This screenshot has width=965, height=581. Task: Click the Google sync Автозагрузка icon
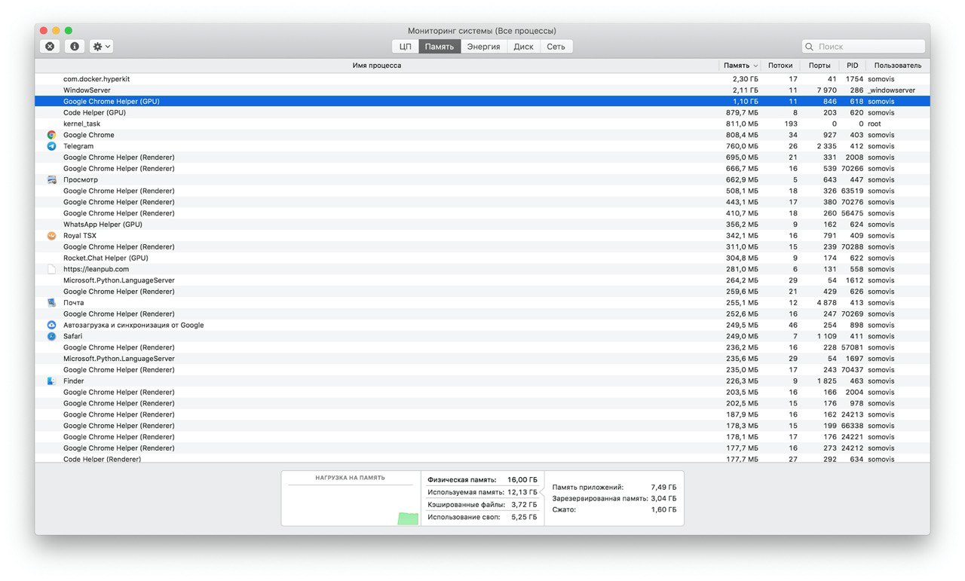51,326
